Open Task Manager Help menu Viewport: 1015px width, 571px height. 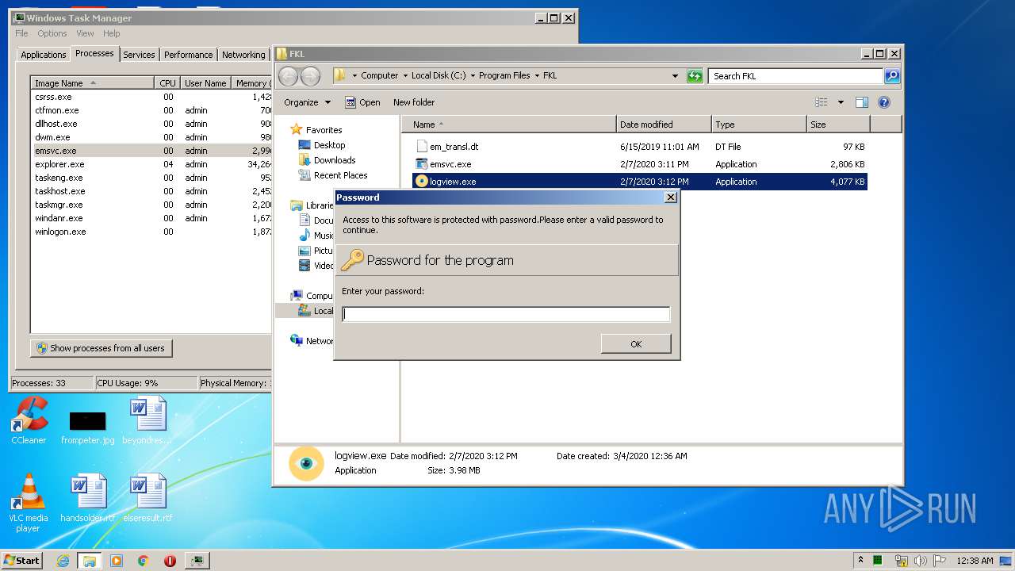point(111,33)
